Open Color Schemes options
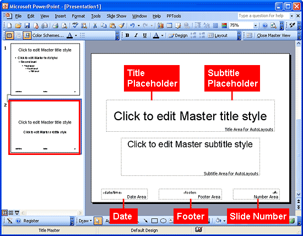303x236 pixels. point(48,35)
